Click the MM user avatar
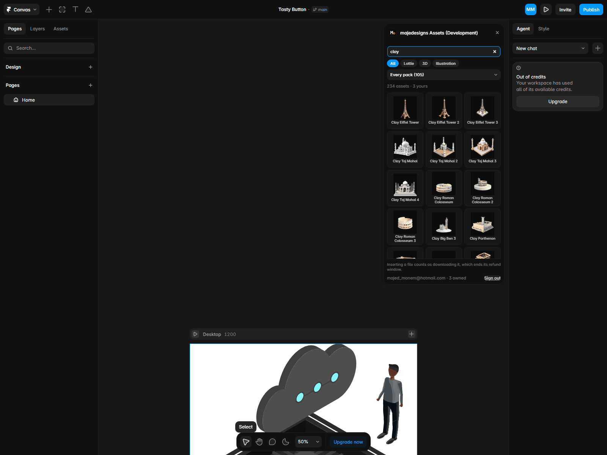Image resolution: width=607 pixels, height=455 pixels. tap(530, 9)
